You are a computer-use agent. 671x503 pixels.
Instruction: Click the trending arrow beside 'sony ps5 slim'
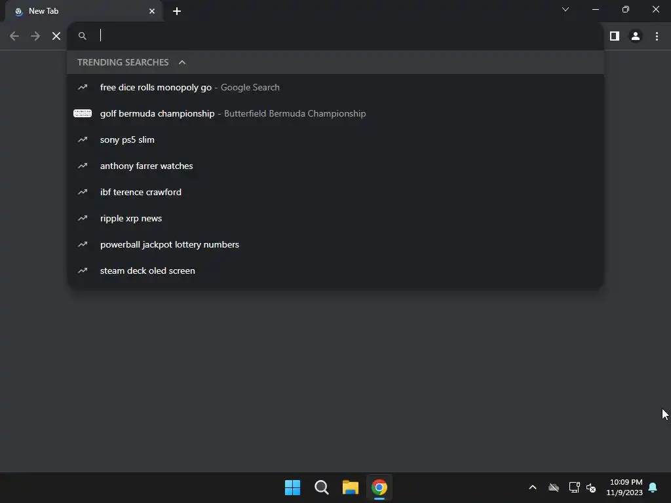pyautogui.click(x=83, y=140)
